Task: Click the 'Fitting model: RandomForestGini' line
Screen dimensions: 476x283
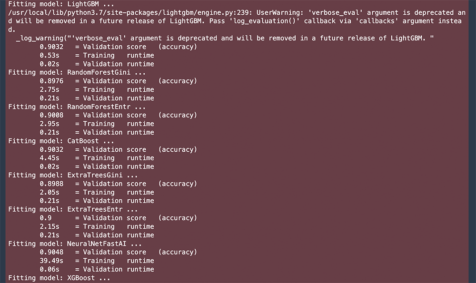Action: point(77,72)
